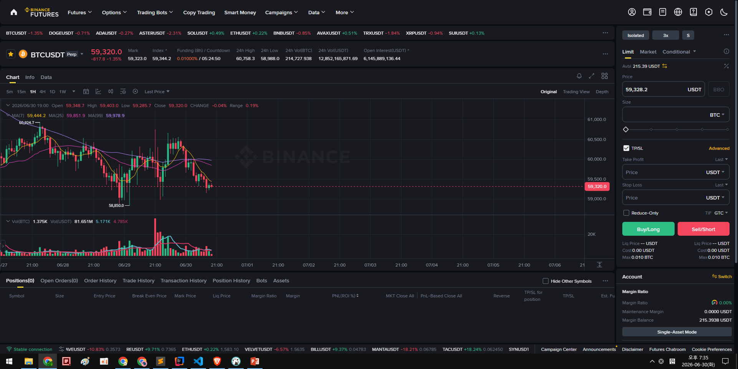Select the 5m chart interval
This screenshot has width=738, height=369.
click(x=10, y=92)
